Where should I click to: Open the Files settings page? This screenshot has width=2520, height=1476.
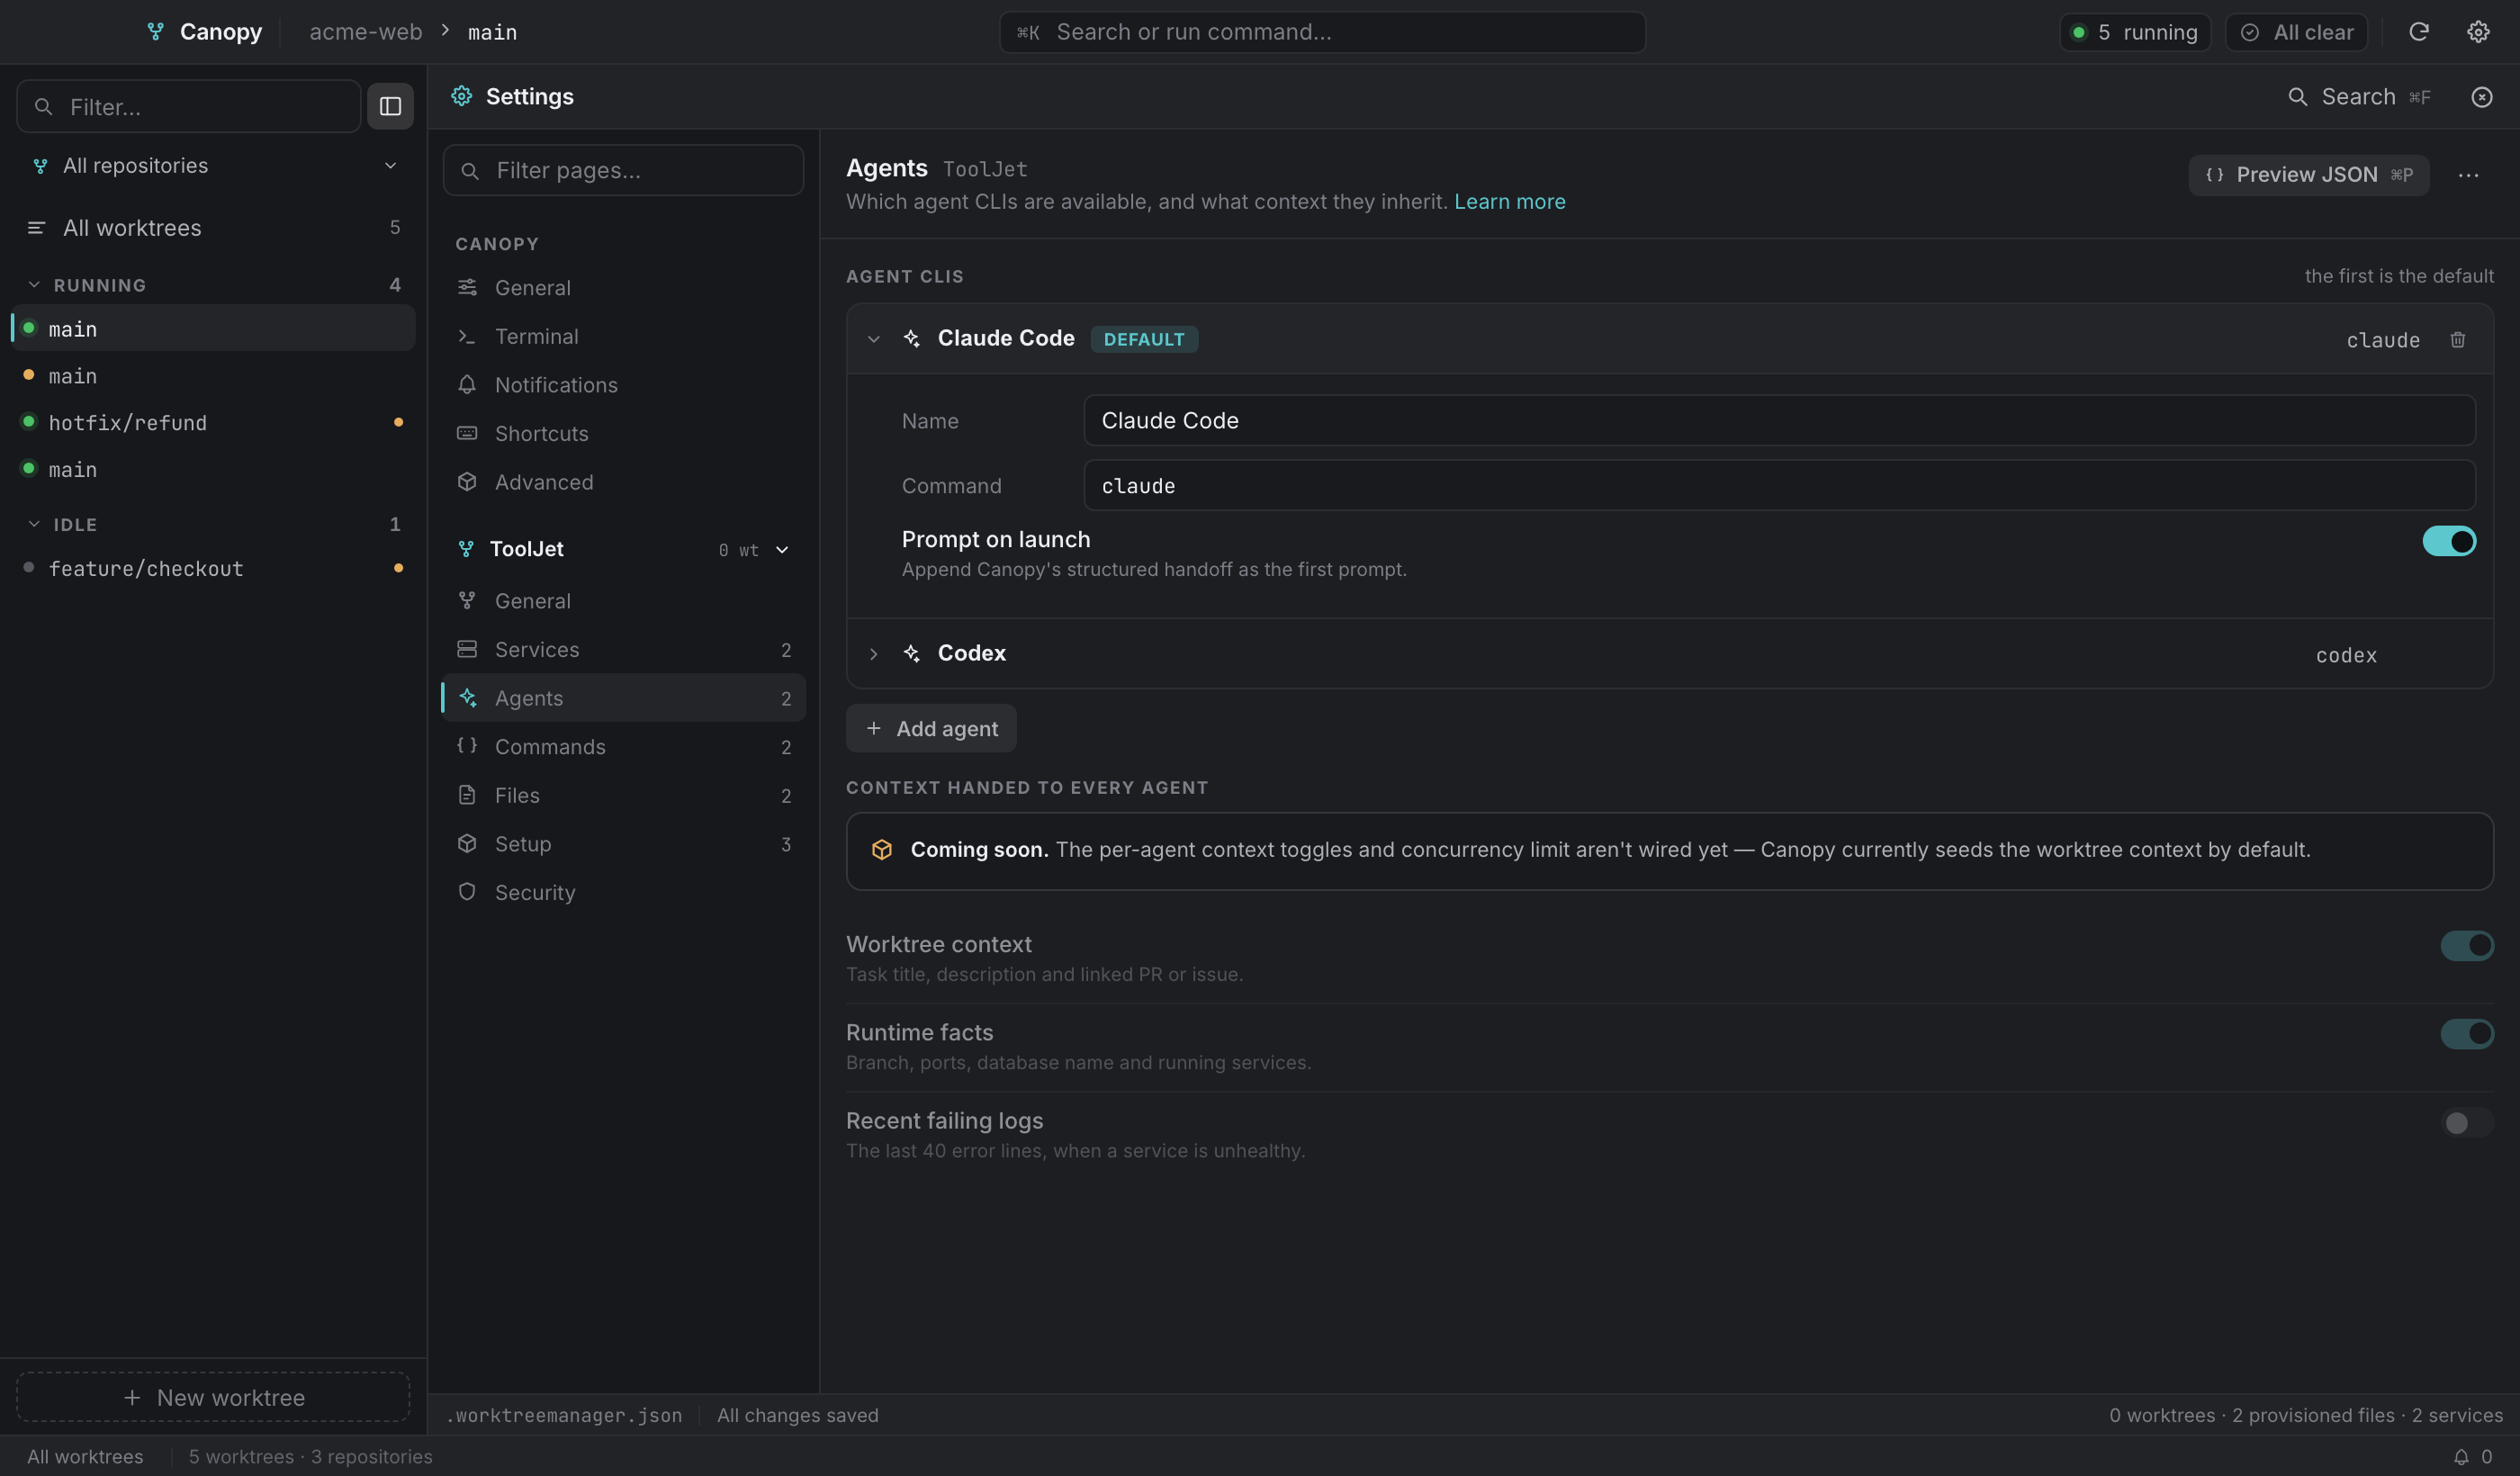(623, 795)
